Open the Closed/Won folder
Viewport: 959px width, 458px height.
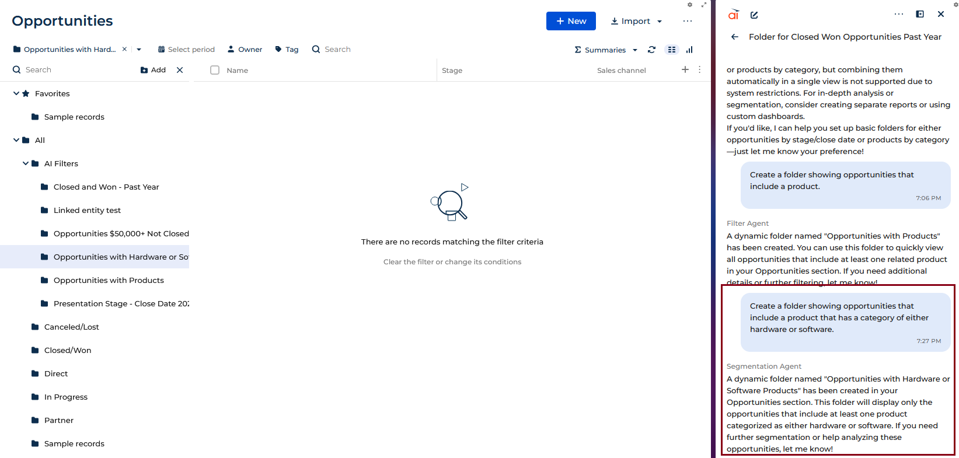pos(68,350)
